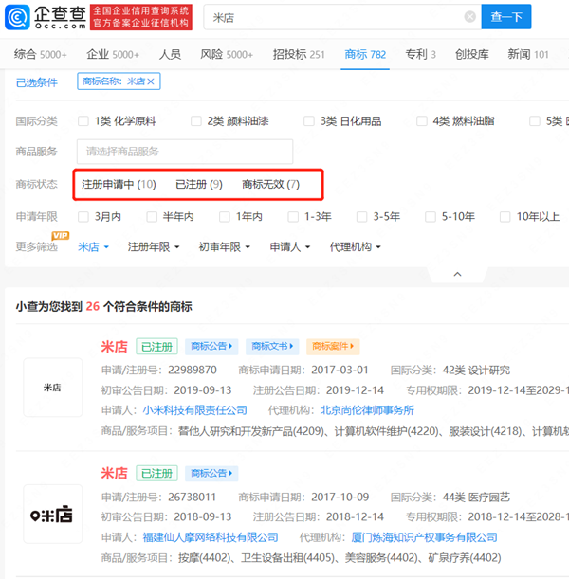Remove the 米店 trademark name filter tag
The image size is (569, 579).
(151, 82)
